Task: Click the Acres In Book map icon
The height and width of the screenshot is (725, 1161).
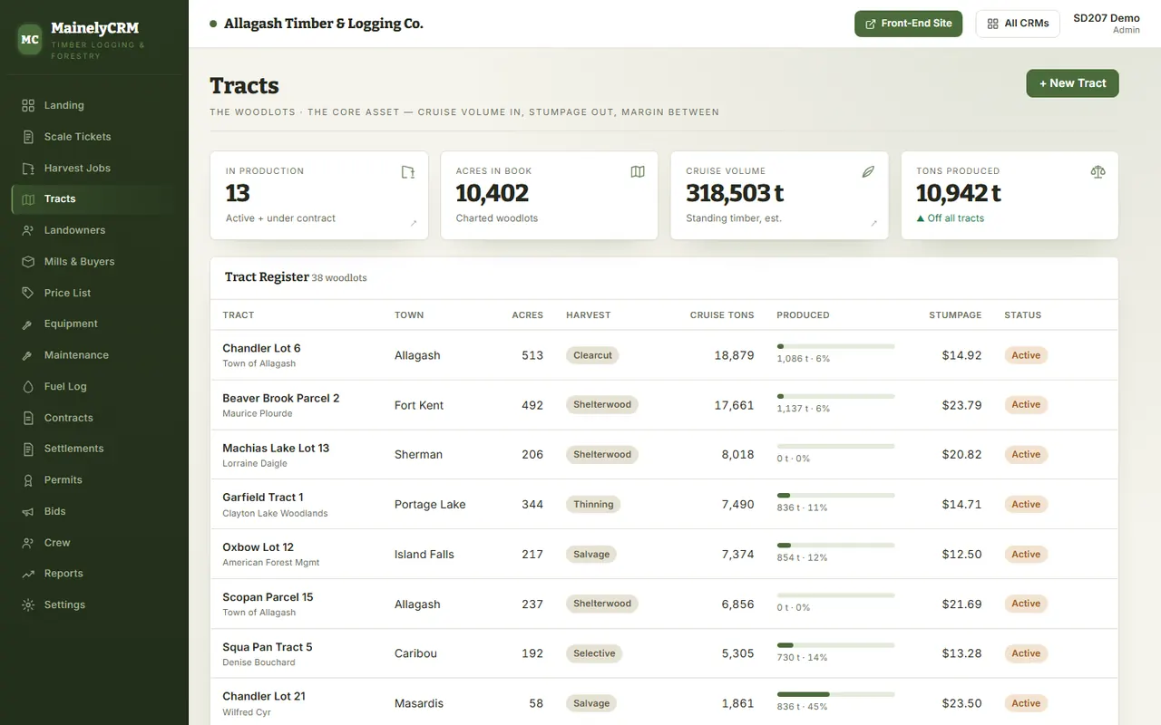Action: [x=638, y=172]
